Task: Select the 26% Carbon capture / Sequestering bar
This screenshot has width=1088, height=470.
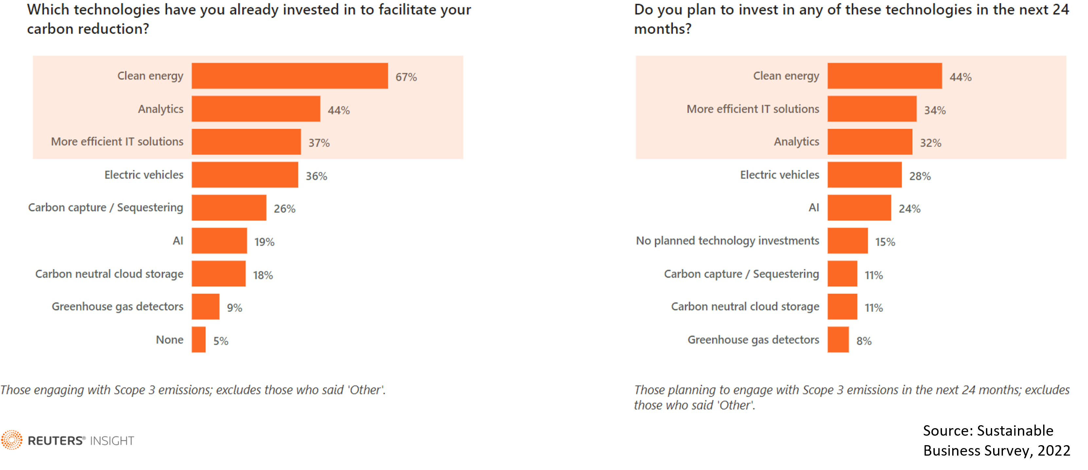Action: pos(229,208)
